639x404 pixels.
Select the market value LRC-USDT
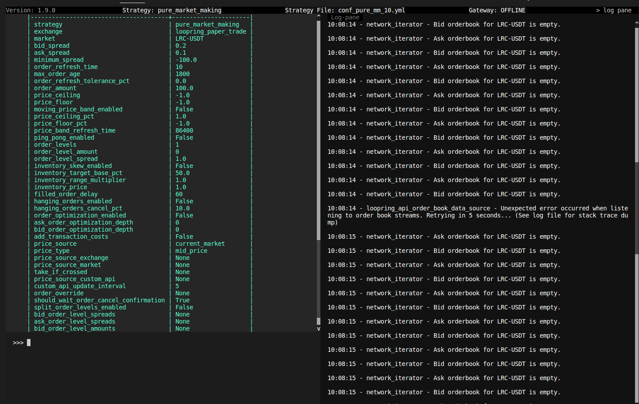(x=190, y=38)
